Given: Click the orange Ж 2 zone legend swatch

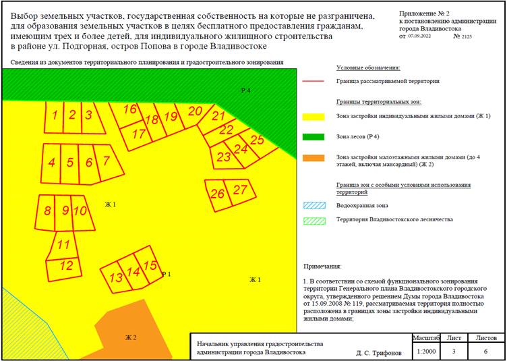Looking at the screenshot, I should tap(314, 158).
